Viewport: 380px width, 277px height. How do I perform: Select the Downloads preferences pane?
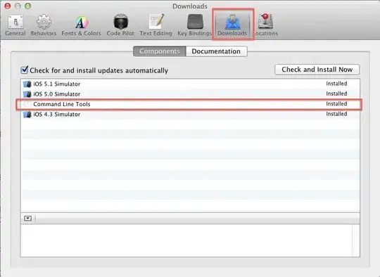click(x=232, y=25)
